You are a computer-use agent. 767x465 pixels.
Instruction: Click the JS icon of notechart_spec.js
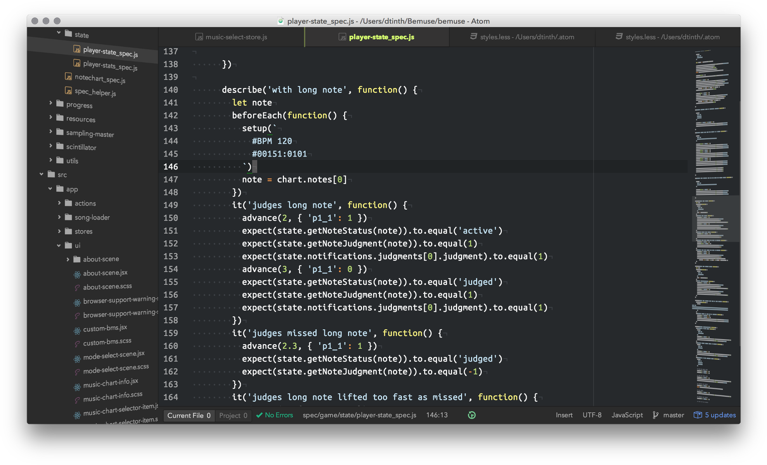tap(69, 77)
